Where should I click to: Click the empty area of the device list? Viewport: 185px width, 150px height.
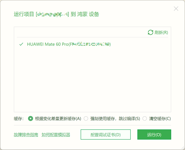click(x=92, y=79)
